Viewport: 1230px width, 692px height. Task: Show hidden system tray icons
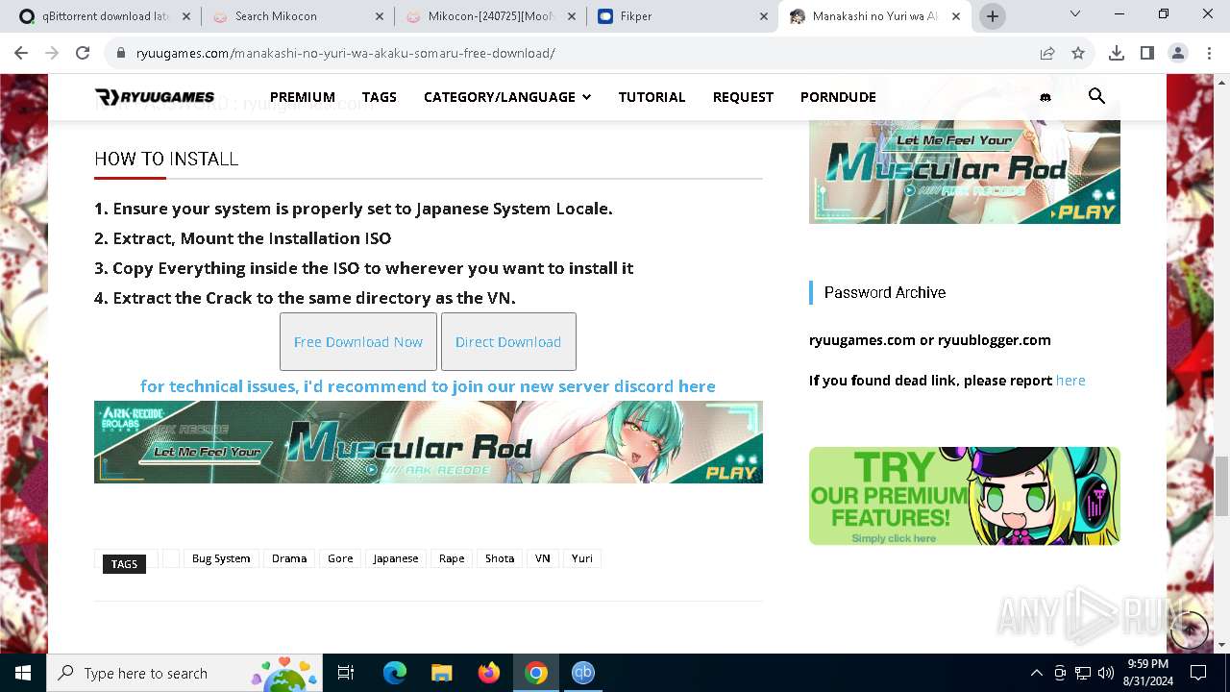click(1036, 673)
